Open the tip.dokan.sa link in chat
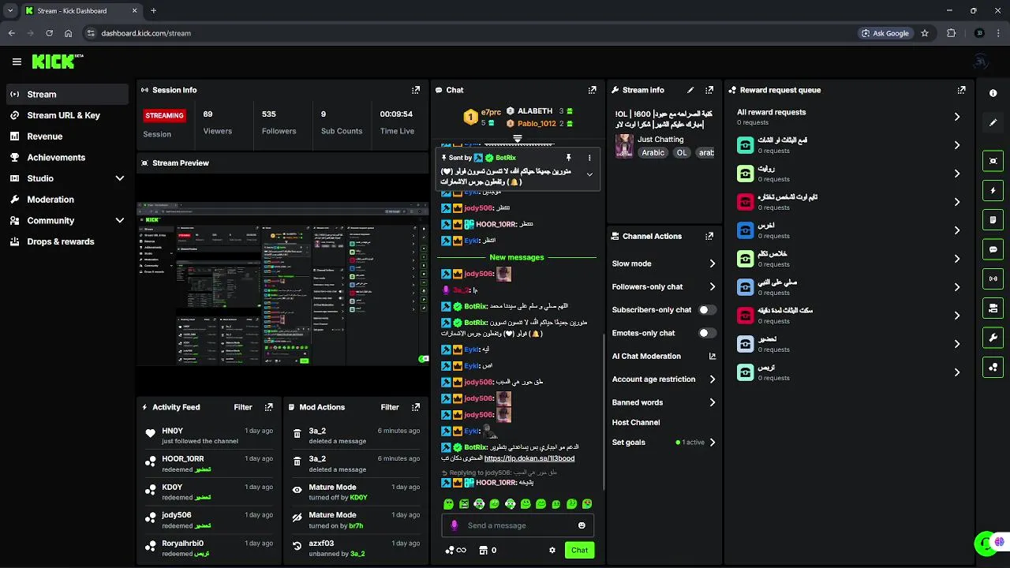1010x568 pixels. (529, 458)
